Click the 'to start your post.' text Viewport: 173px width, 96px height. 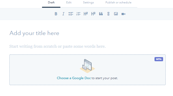tap(105, 78)
